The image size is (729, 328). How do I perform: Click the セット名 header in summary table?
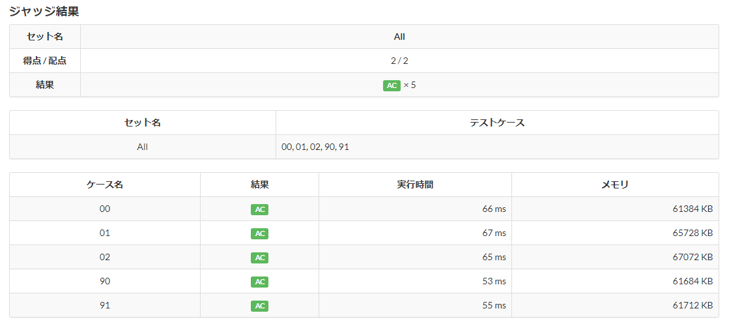coord(45,37)
